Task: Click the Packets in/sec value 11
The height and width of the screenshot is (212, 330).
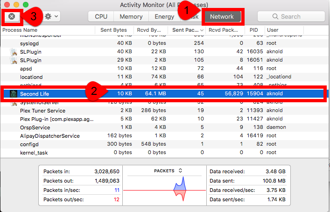Action: pyautogui.click(x=117, y=190)
